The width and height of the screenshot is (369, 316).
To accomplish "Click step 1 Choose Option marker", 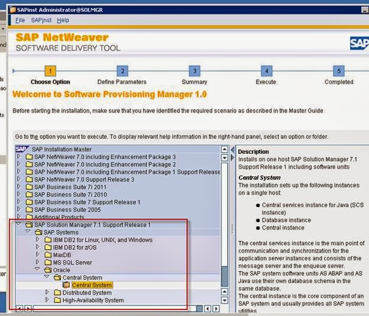I will pos(50,71).
